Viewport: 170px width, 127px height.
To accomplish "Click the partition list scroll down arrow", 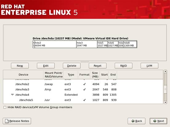I will coord(165,102).
